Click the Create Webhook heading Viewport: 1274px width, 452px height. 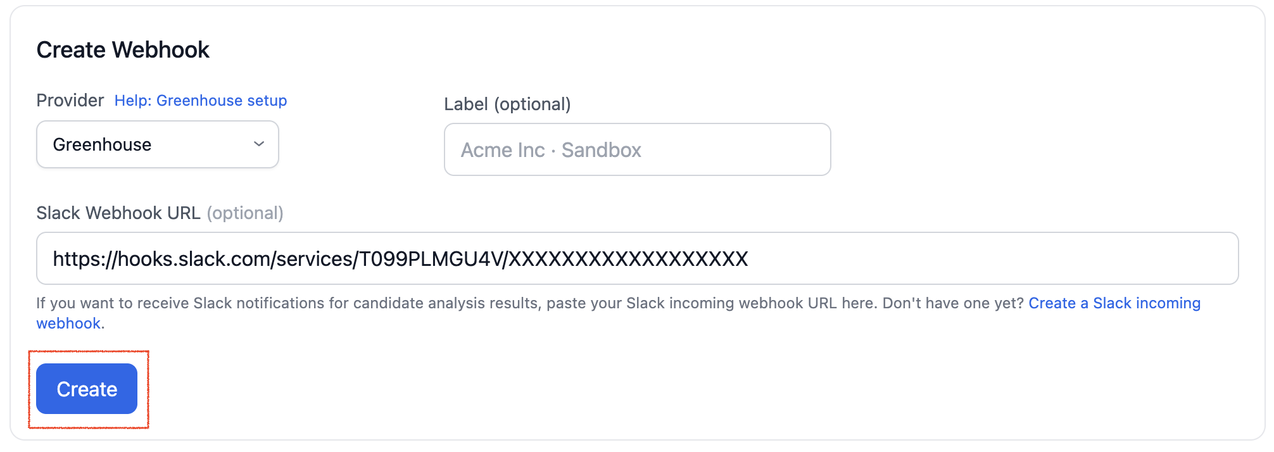(123, 50)
